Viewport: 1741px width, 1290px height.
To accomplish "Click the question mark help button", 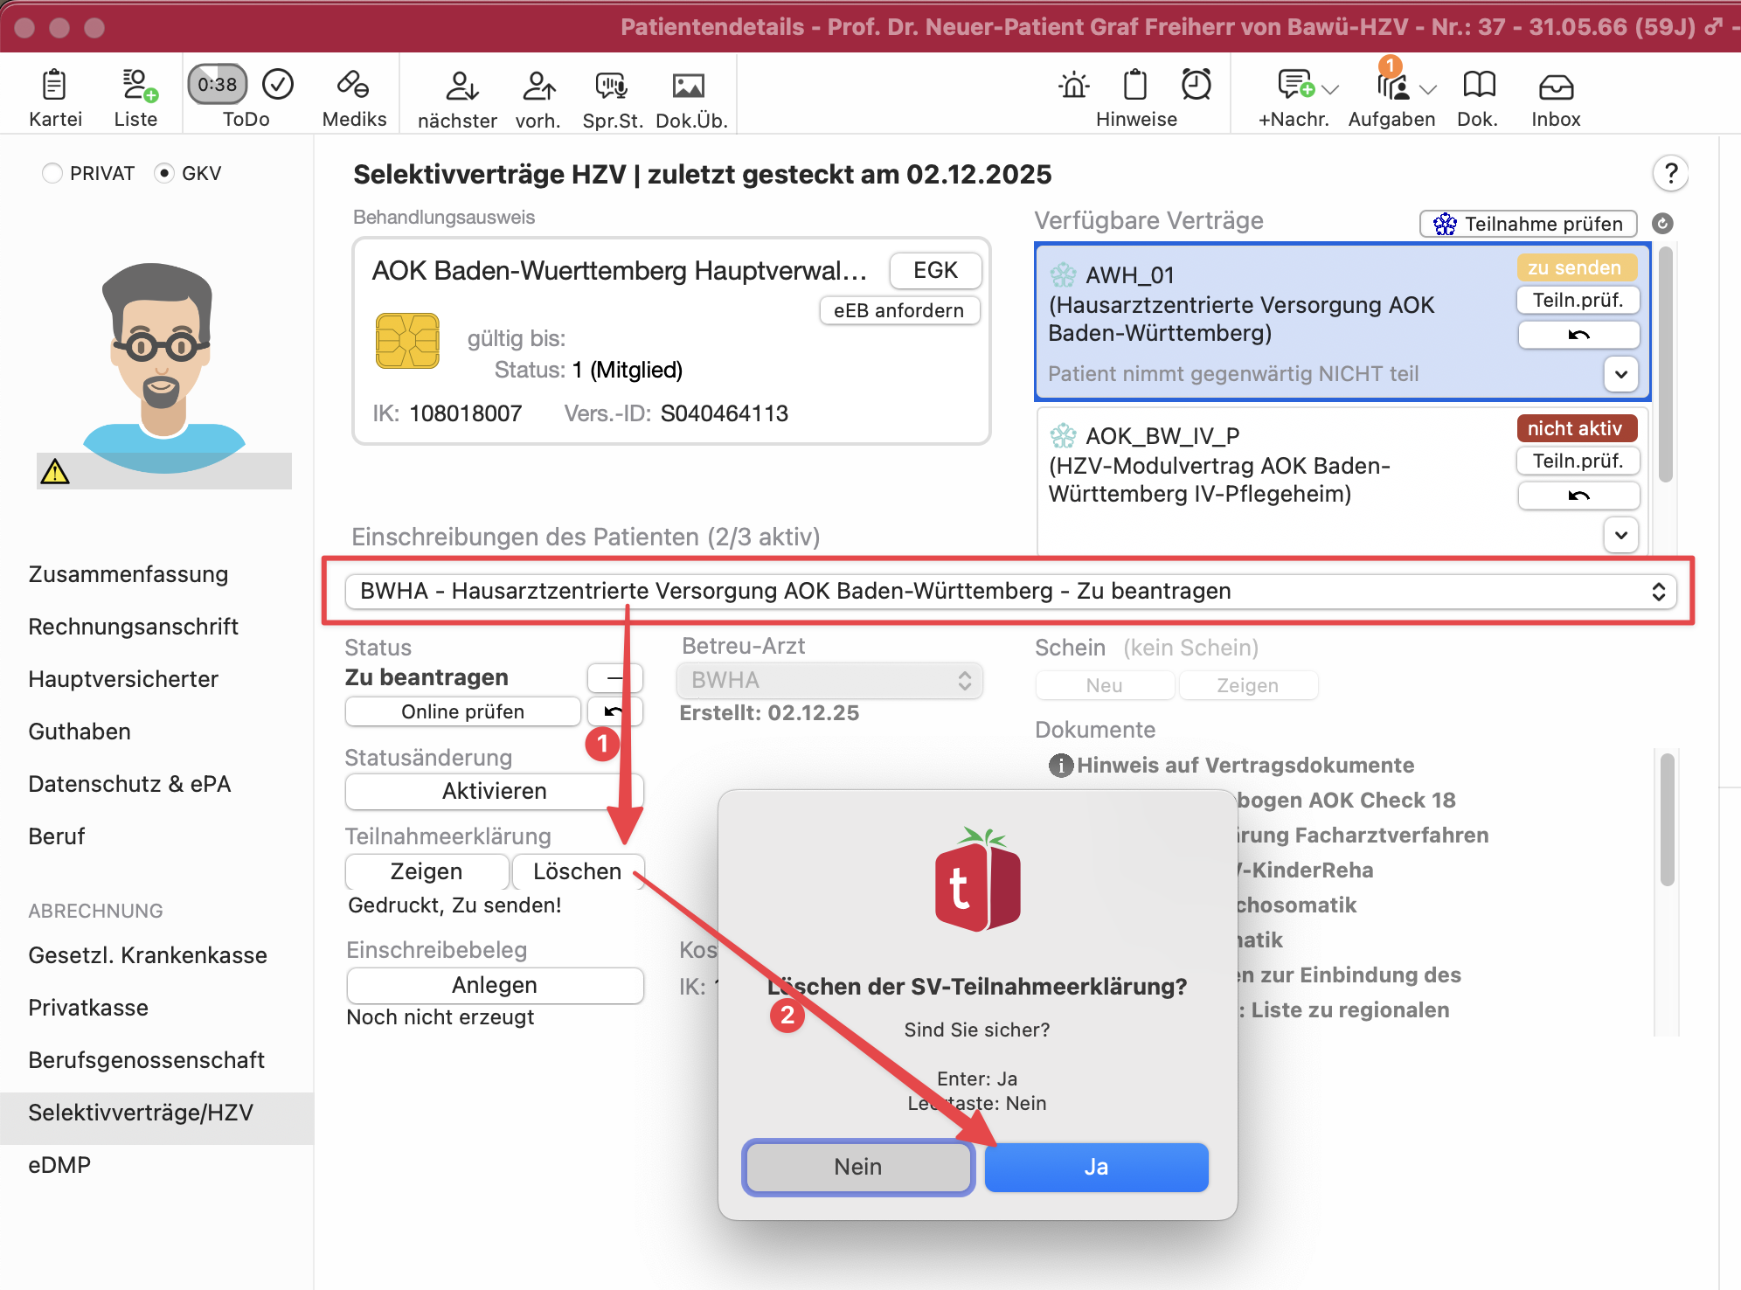I will click(x=1669, y=173).
